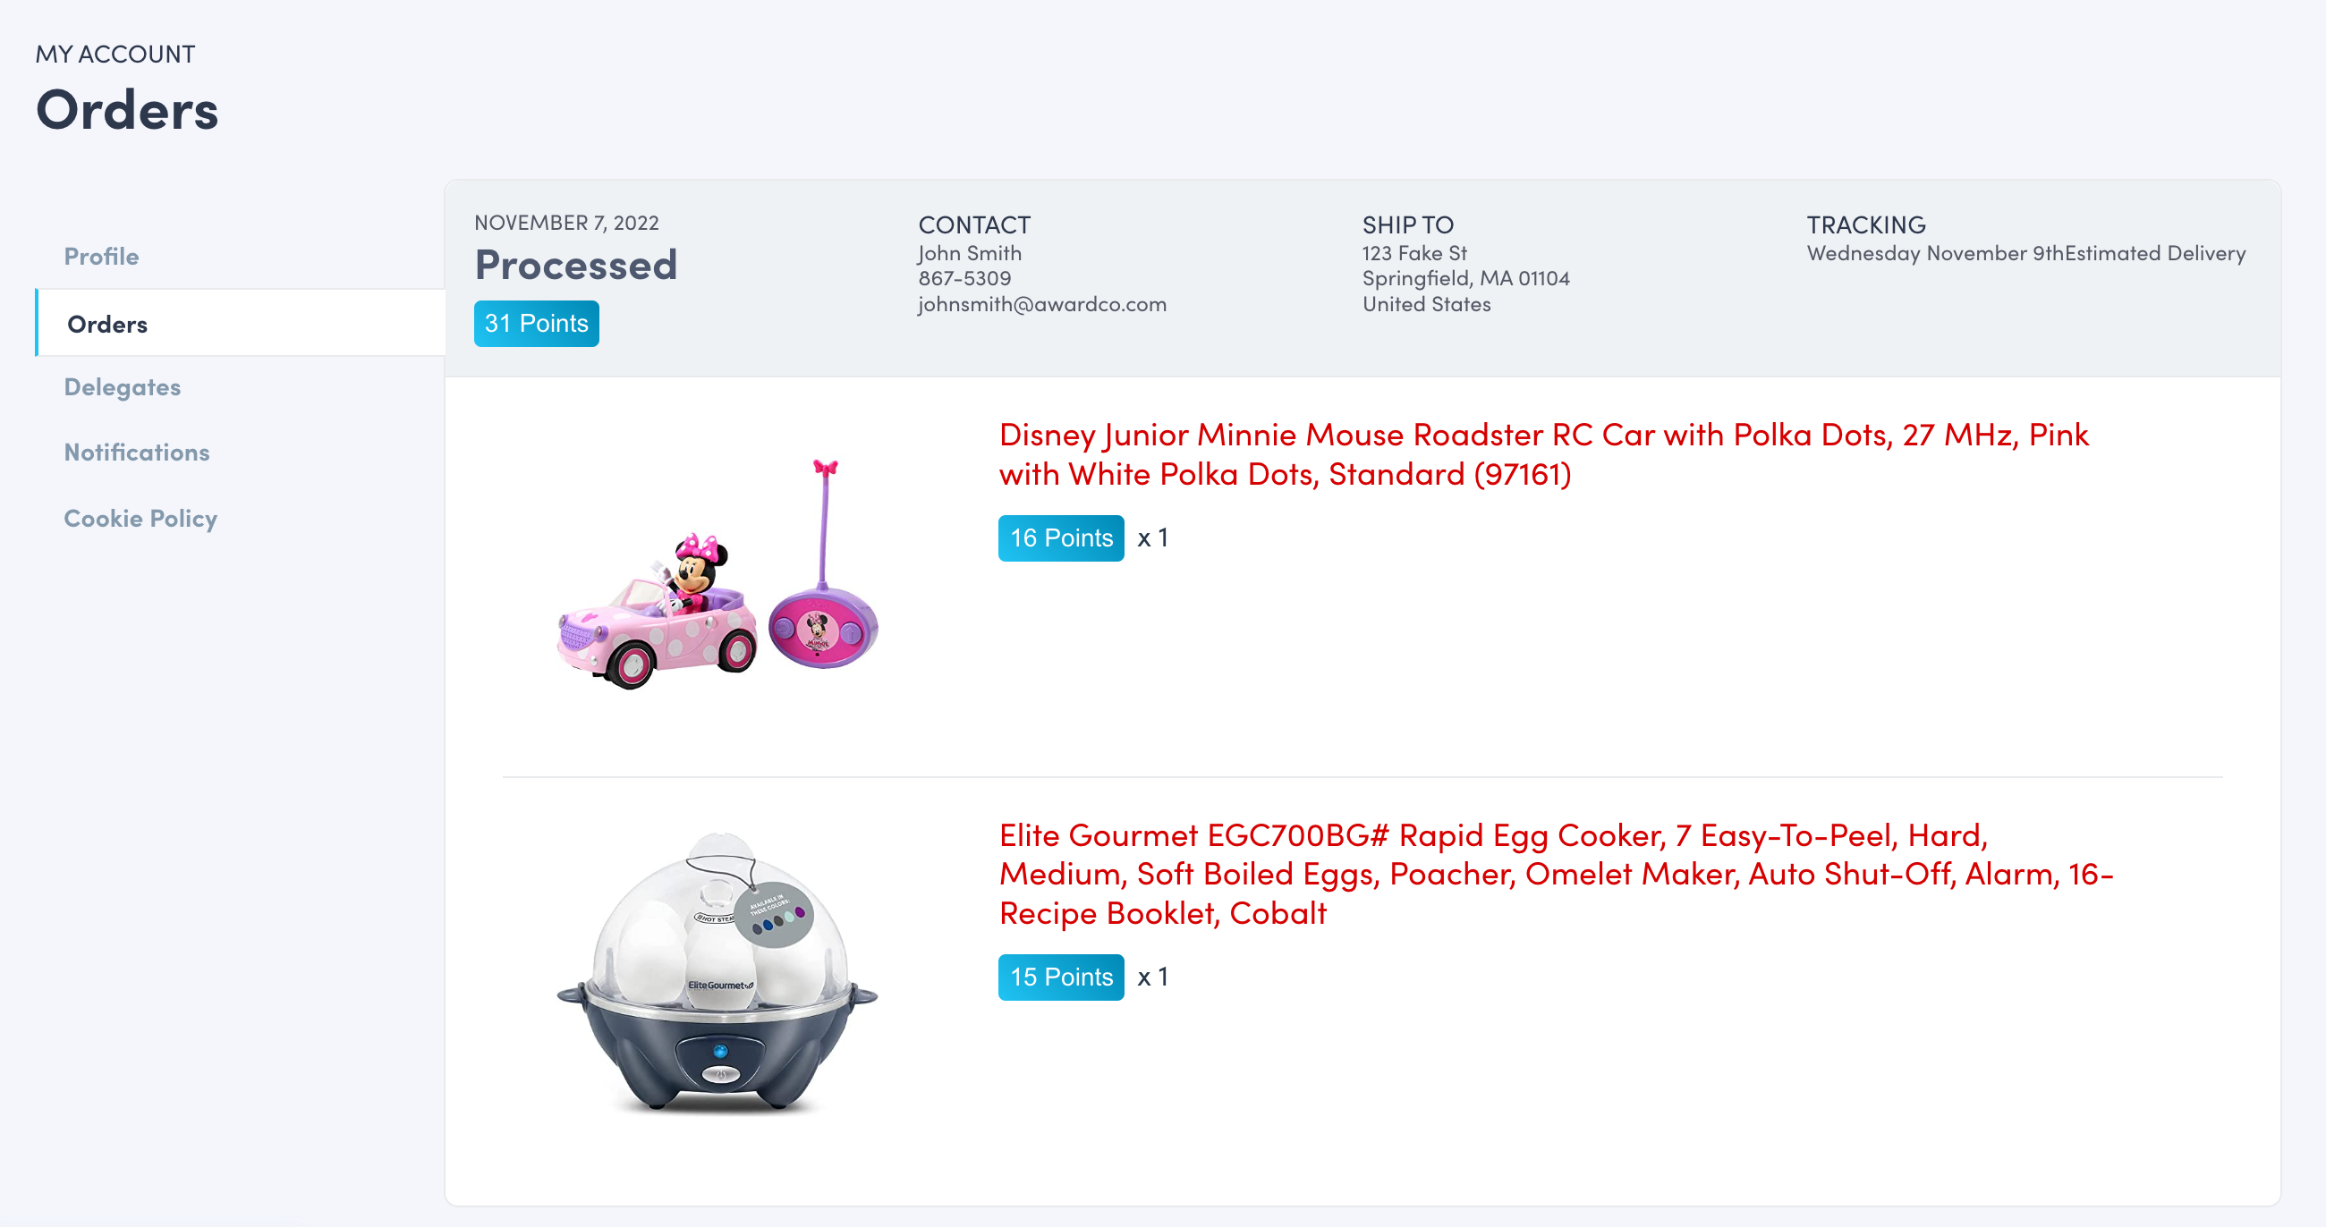Select the Orders sidebar item
The image size is (2326, 1227).
tap(107, 324)
